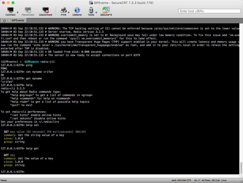Image resolution: width=243 pixels, height=183 pixels.
Task: Click the "help get" command line
Action: click(x=20, y=149)
